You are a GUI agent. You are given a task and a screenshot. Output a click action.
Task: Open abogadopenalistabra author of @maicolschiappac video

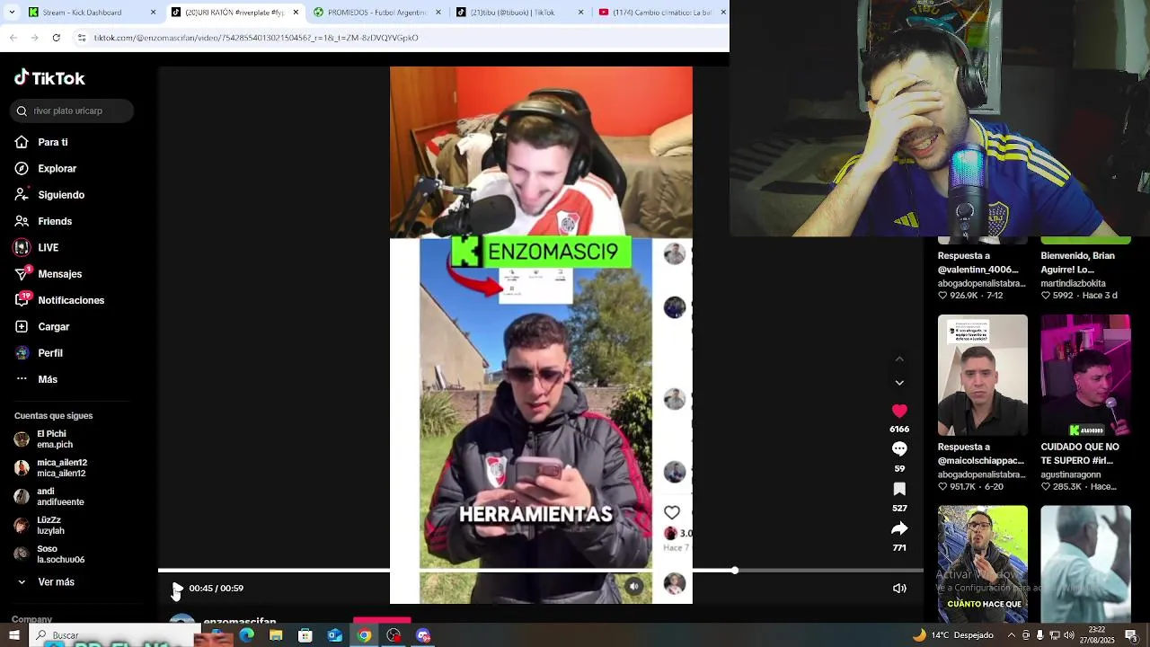tap(982, 474)
